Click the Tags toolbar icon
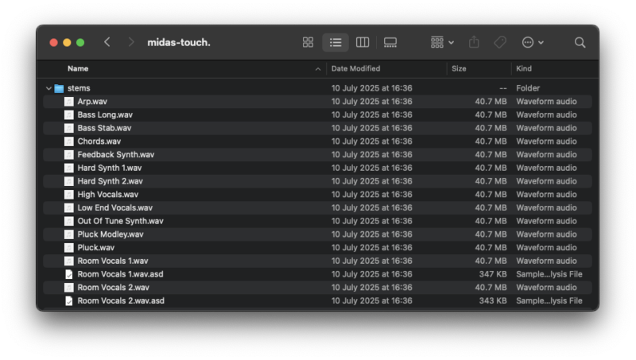This screenshot has width=636, height=360. (499, 42)
